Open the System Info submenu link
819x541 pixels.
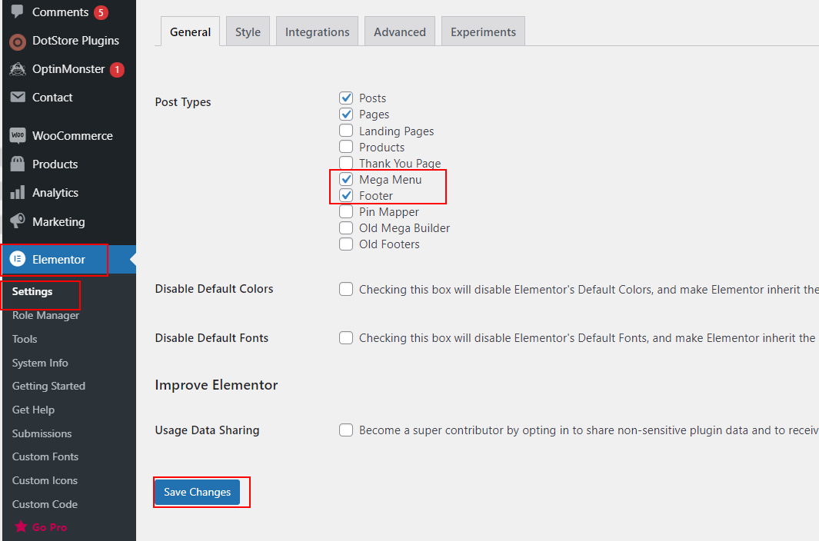tap(40, 363)
